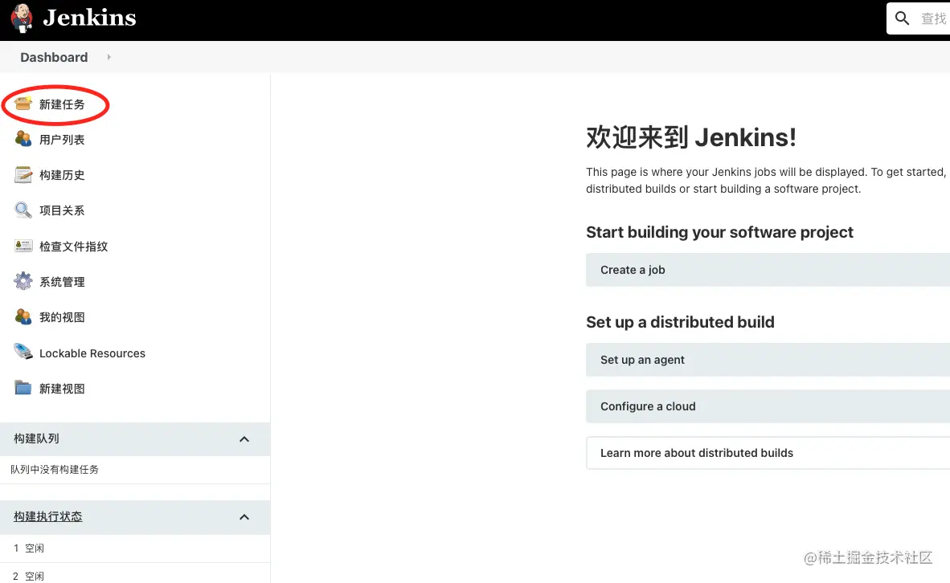Open the 系统管理 menu item

pyautogui.click(x=62, y=282)
